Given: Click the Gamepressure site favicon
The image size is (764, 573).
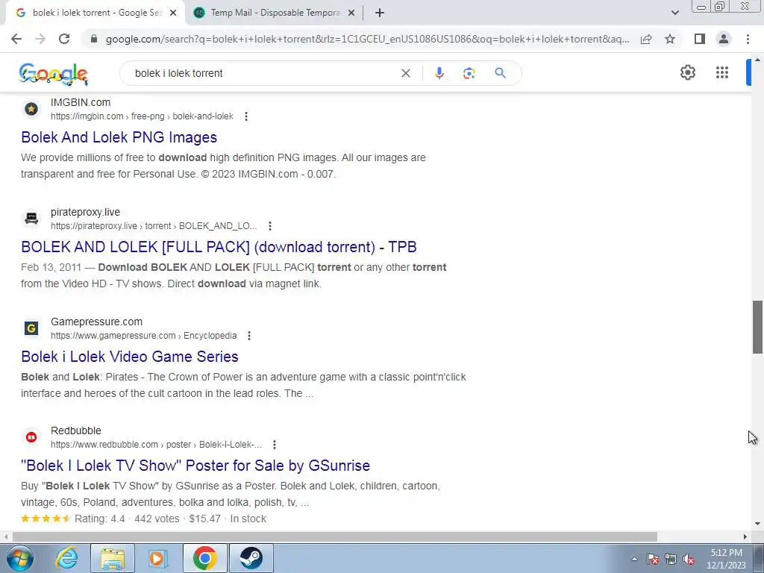Looking at the screenshot, I should click(31, 328).
